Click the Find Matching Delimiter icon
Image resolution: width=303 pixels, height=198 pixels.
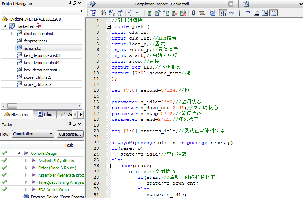120,13
